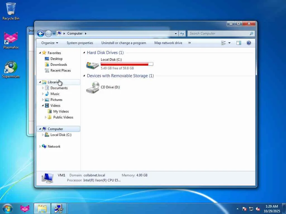The height and width of the screenshot is (214, 286).
Task: Expand arrow after Computer in address bar
Action: pos(85,33)
